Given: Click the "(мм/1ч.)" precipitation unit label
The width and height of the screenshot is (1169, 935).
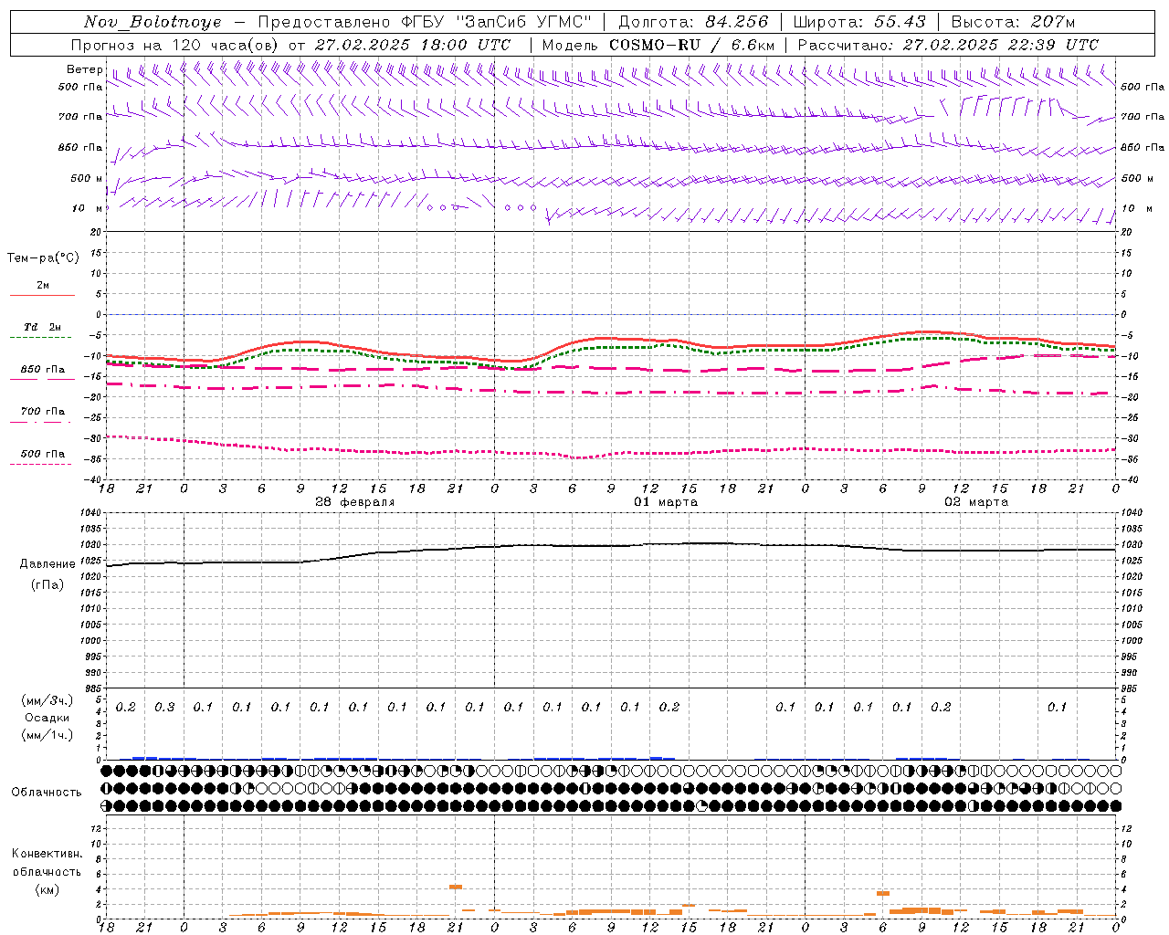Looking at the screenshot, I should (x=47, y=735).
